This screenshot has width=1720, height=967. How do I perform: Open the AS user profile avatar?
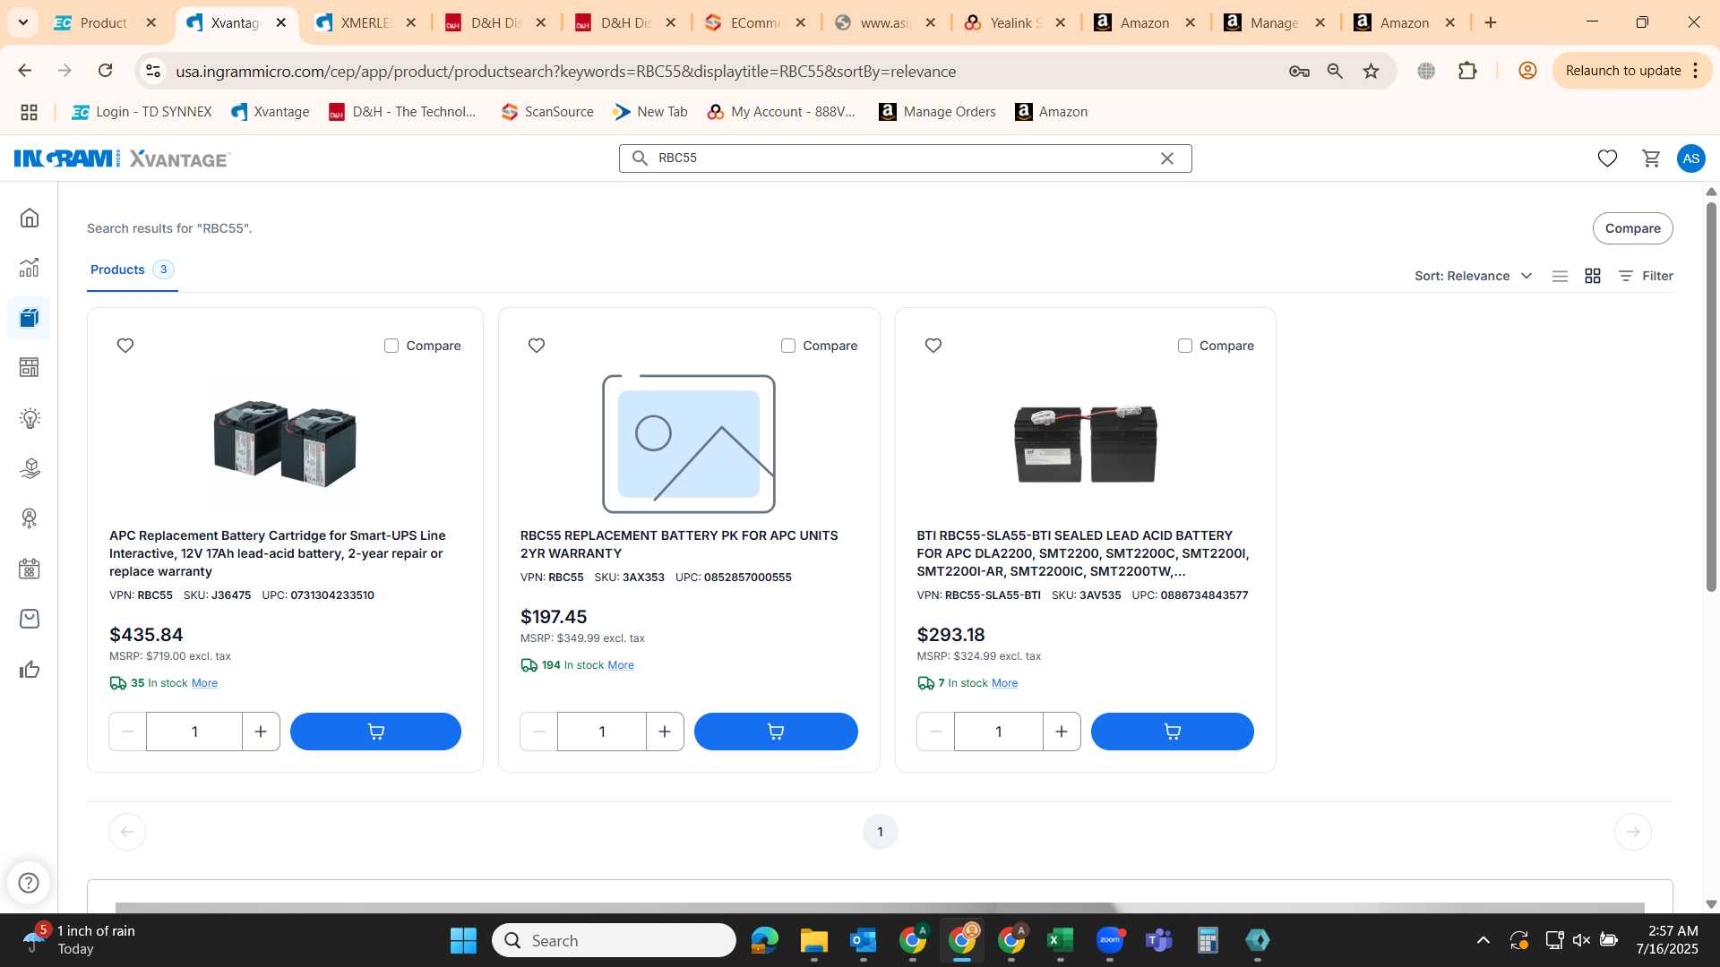(1690, 158)
